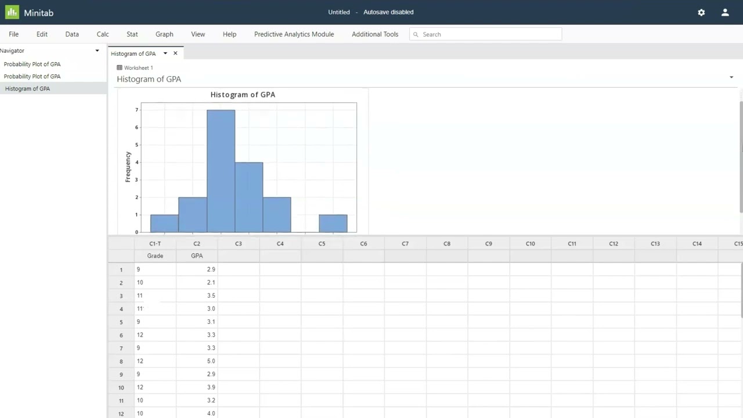Viewport: 743px width, 418px height.
Task: Click the Grade column name cell
Action: click(x=155, y=256)
